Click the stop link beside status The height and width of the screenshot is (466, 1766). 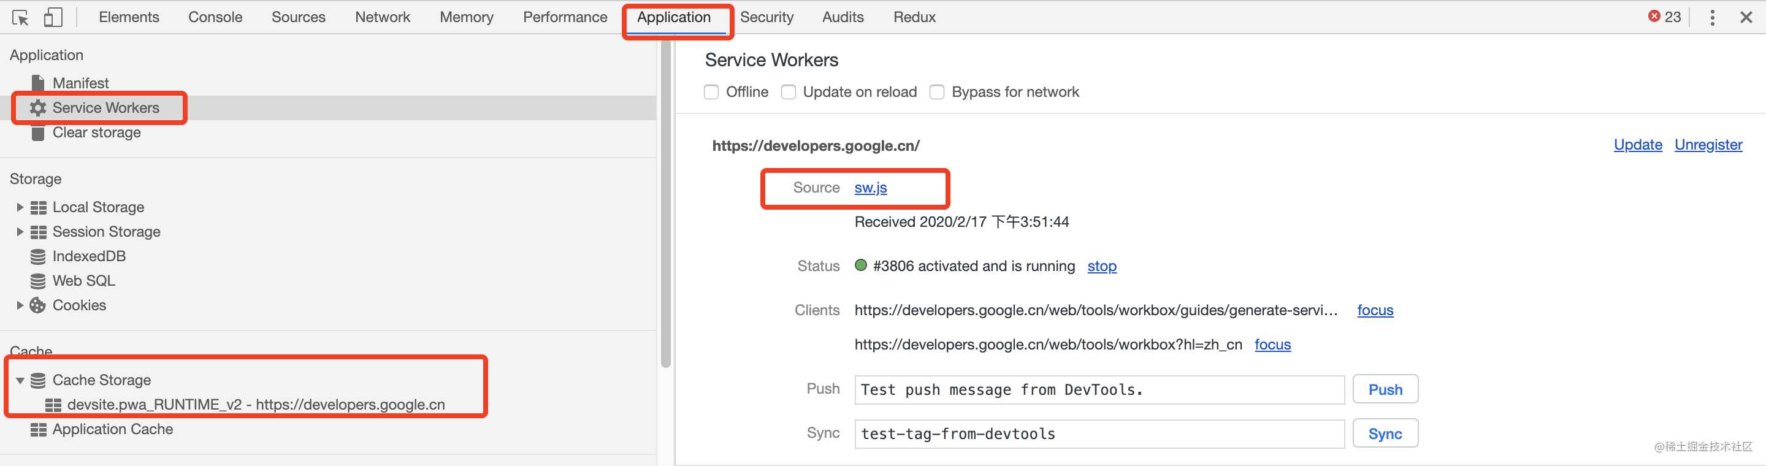1102,266
